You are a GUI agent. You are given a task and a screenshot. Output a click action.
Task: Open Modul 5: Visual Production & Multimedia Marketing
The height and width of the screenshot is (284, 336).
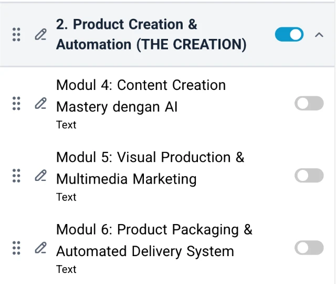(150, 168)
